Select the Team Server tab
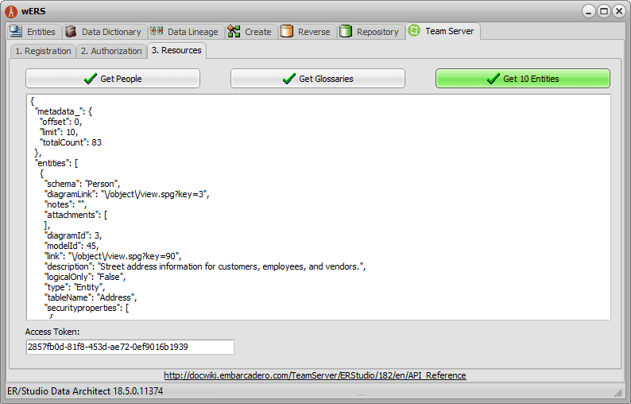Screen dimensions: 631x404 coord(443,31)
